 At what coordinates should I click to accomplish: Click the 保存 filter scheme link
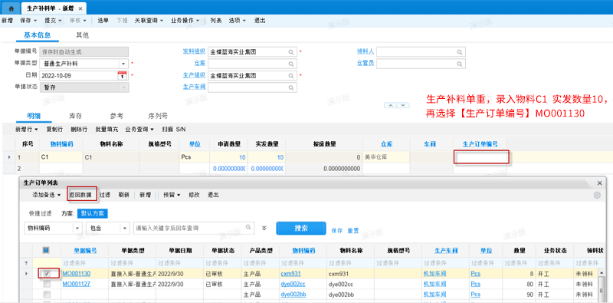[x=337, y=231]
